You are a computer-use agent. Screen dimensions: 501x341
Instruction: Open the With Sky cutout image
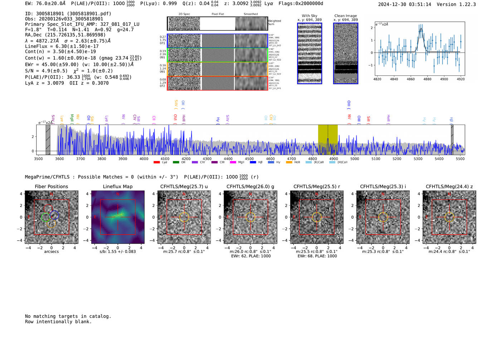click(310, 53)
